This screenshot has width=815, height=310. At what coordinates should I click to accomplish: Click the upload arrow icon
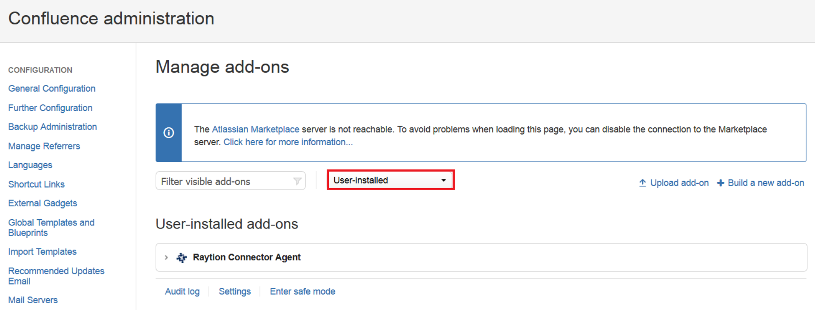coord(642,183)
